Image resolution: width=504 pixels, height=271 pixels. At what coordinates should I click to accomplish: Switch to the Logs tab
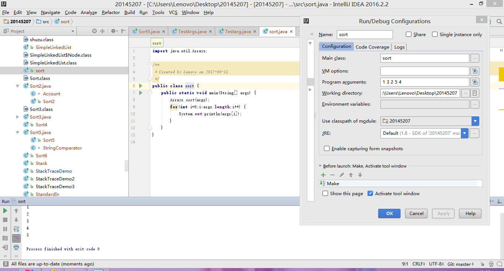(399, 47)
